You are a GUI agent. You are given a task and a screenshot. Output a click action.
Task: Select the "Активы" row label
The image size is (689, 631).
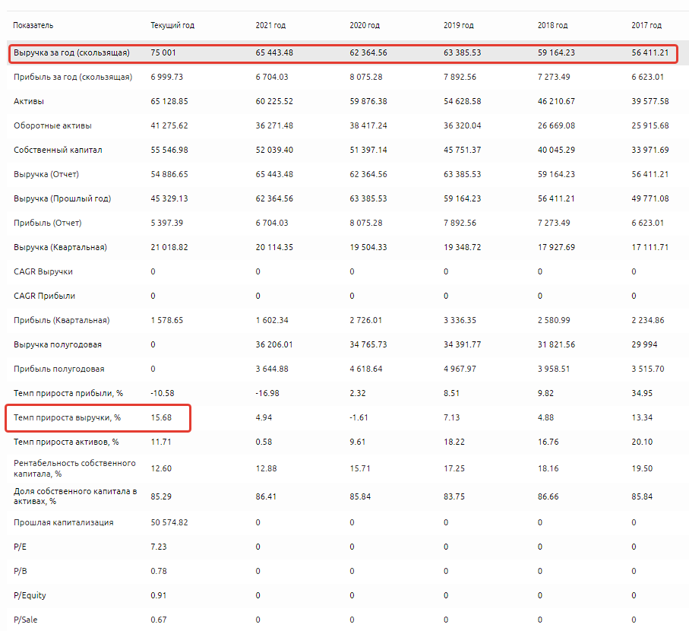[x=27, y=101]
